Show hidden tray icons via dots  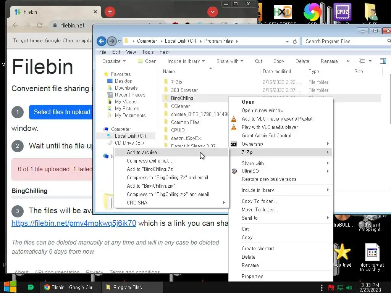coord(322,288)
